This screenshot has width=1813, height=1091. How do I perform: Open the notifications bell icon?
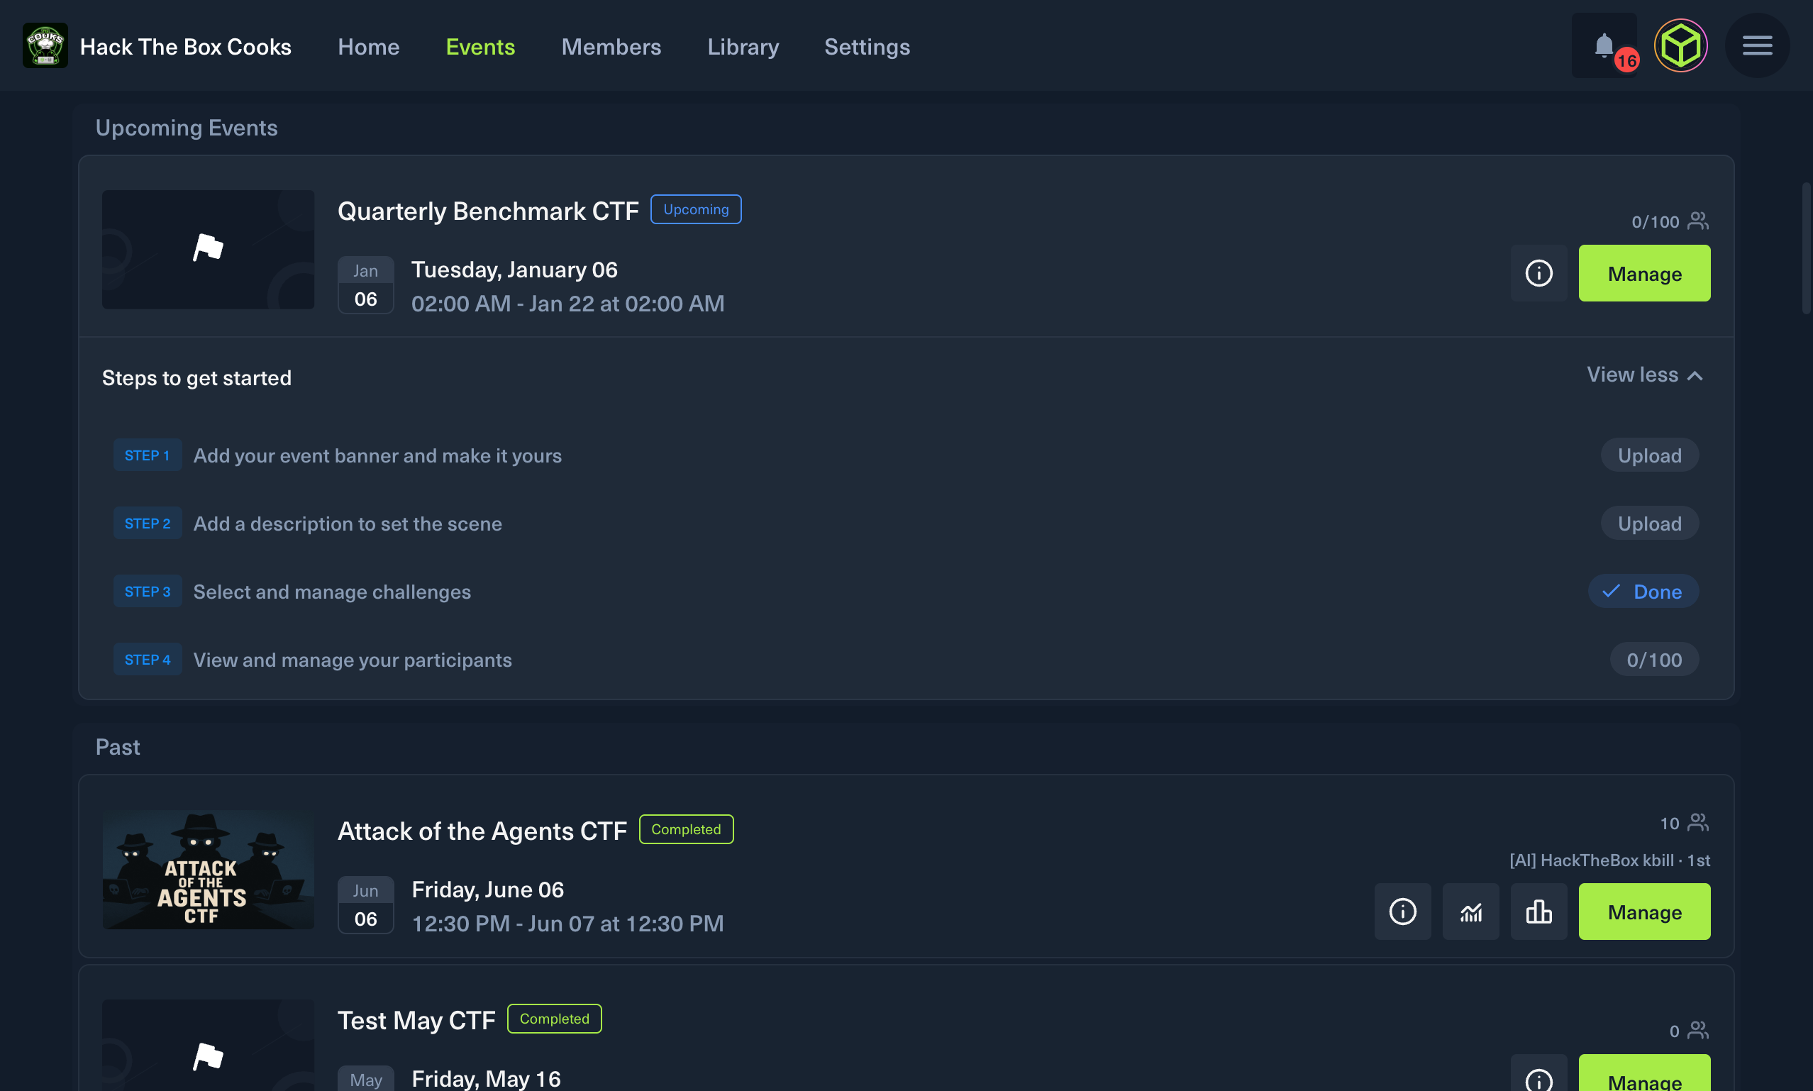(1604, 45)
